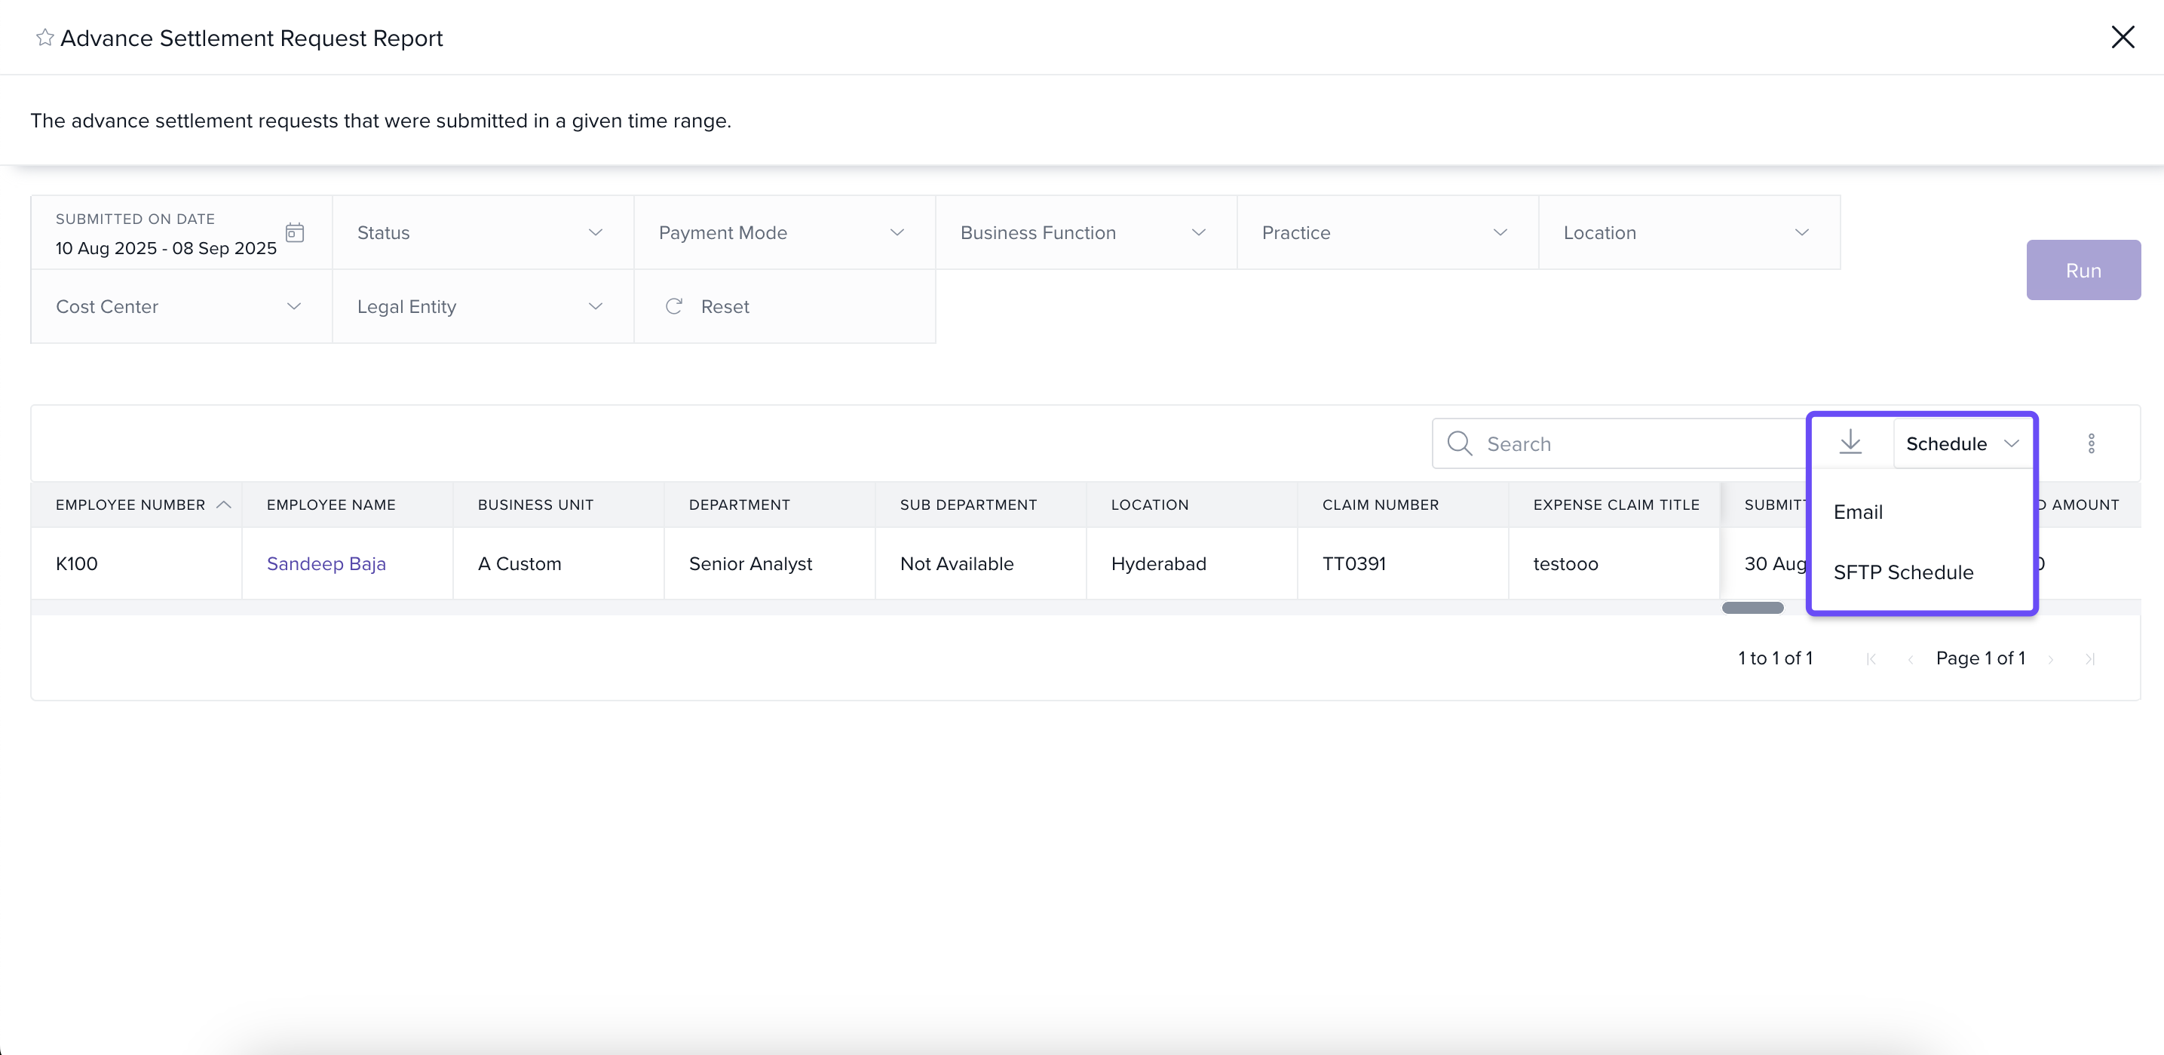
Task: Click the table horizontal scrollbar thumb
Action: pos(1752,607)
